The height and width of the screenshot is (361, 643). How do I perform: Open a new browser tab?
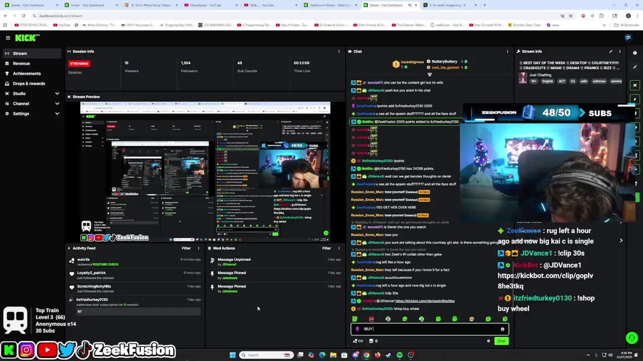pos(485,5)
